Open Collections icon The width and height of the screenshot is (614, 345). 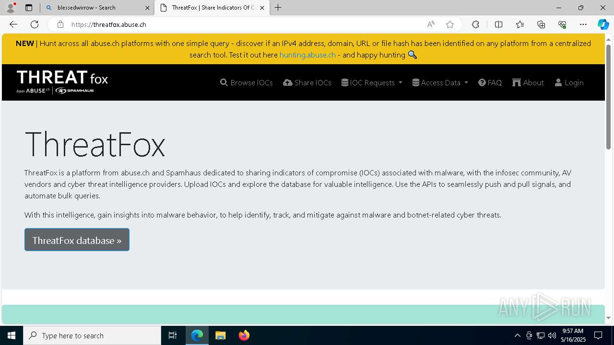[541, 24]
